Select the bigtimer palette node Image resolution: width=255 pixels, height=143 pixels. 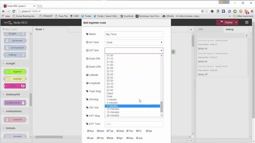pos(15,71)
